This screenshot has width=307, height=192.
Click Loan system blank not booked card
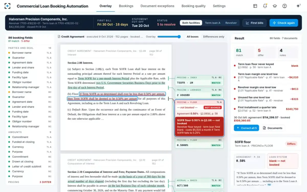pyautogui.click(x=282, y=161)
